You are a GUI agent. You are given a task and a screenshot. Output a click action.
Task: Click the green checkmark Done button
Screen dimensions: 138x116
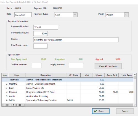[101, 111]
